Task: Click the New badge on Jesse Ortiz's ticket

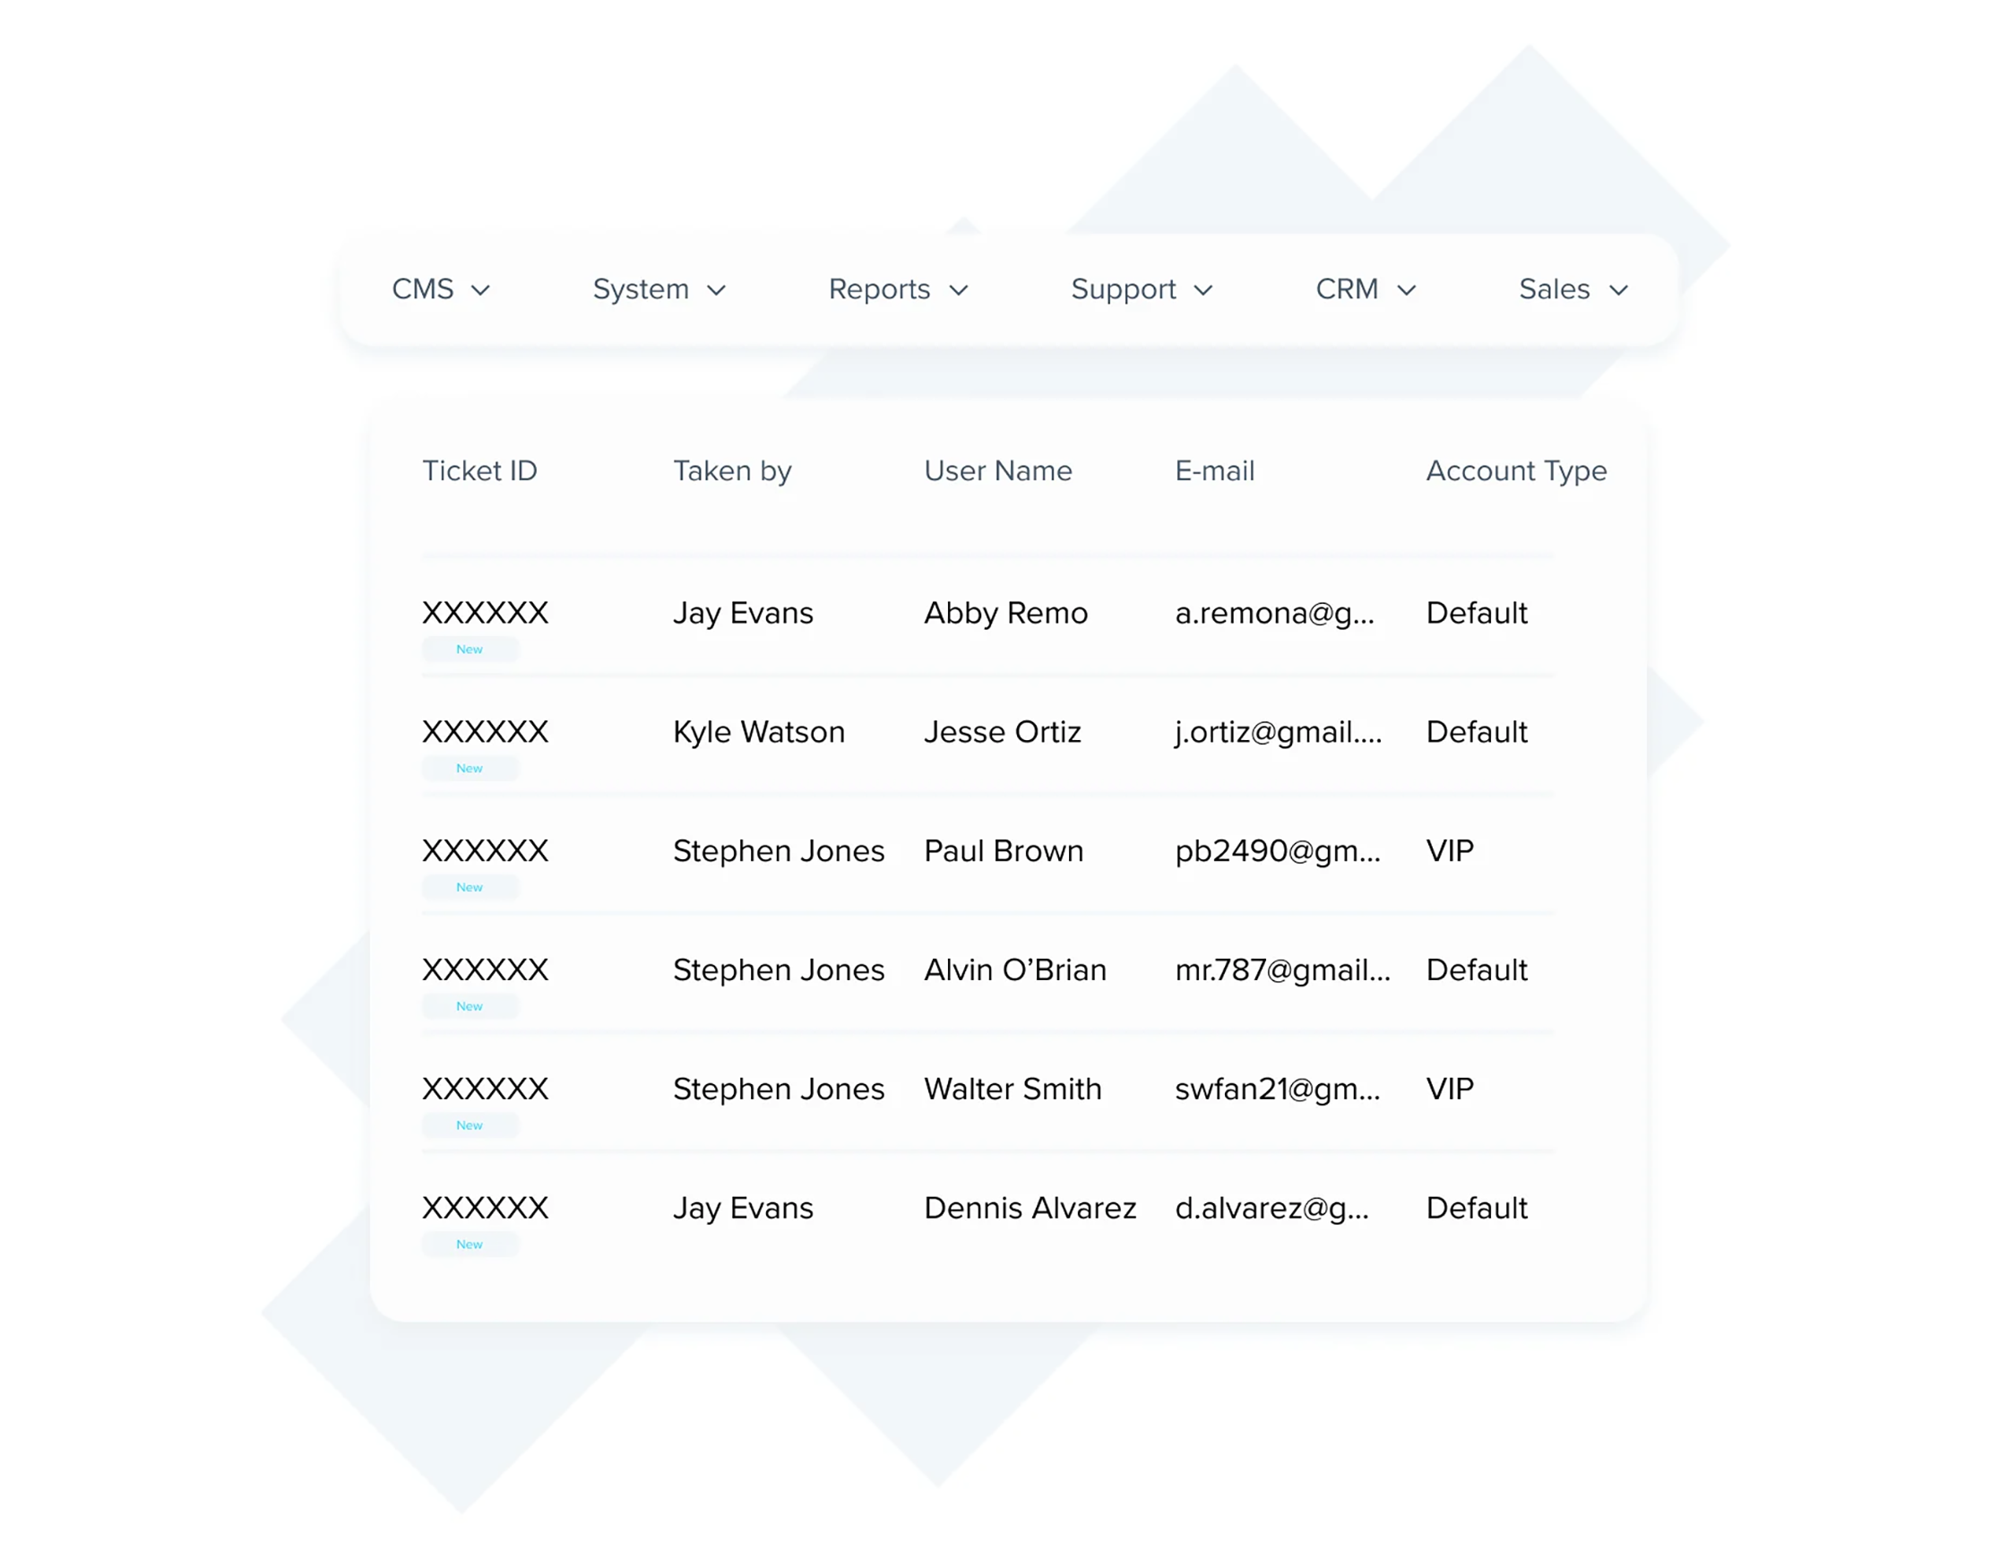Action: pyautogui.click(x=470, y=768)
